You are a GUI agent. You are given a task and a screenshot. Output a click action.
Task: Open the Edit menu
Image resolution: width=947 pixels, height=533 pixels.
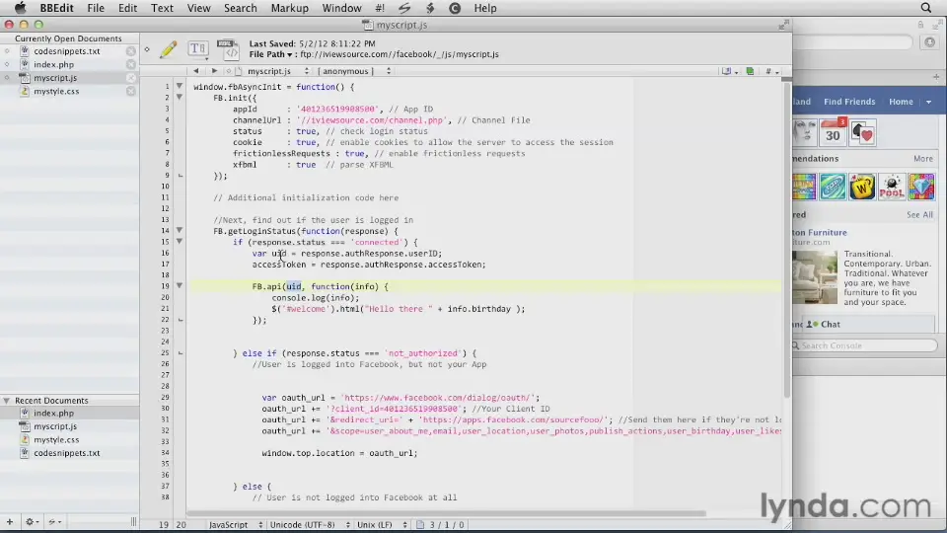coord(127,8)
